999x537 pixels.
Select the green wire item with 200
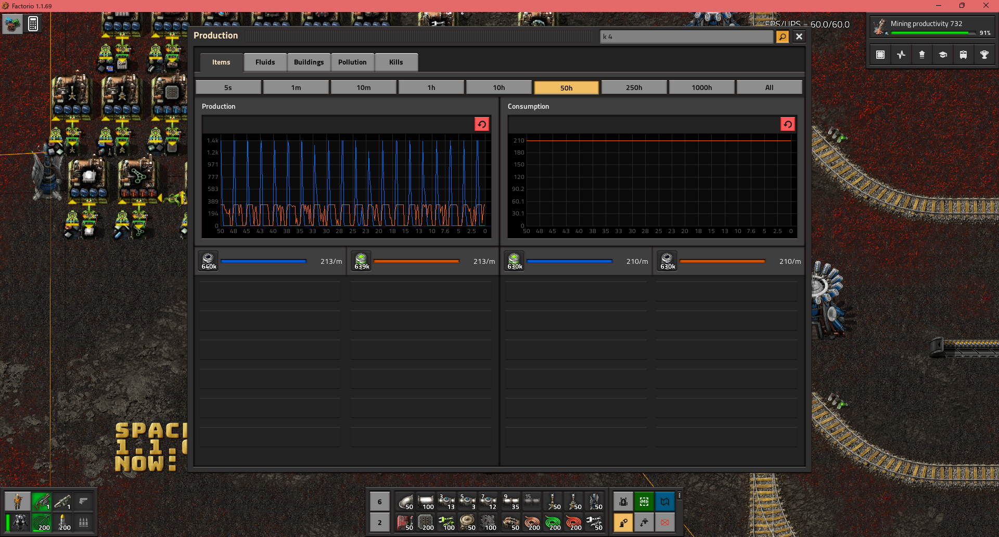pos(553,522)
